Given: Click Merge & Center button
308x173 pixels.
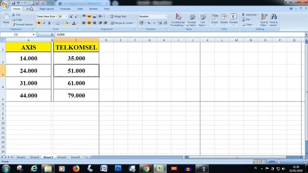Looking at the screenshot, I should [122, 23].
